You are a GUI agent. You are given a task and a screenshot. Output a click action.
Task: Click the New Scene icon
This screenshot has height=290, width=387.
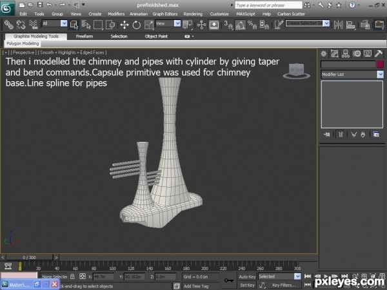[22, 5]
